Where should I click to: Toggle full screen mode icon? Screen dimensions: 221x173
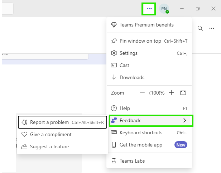click(x=183, y=93)
